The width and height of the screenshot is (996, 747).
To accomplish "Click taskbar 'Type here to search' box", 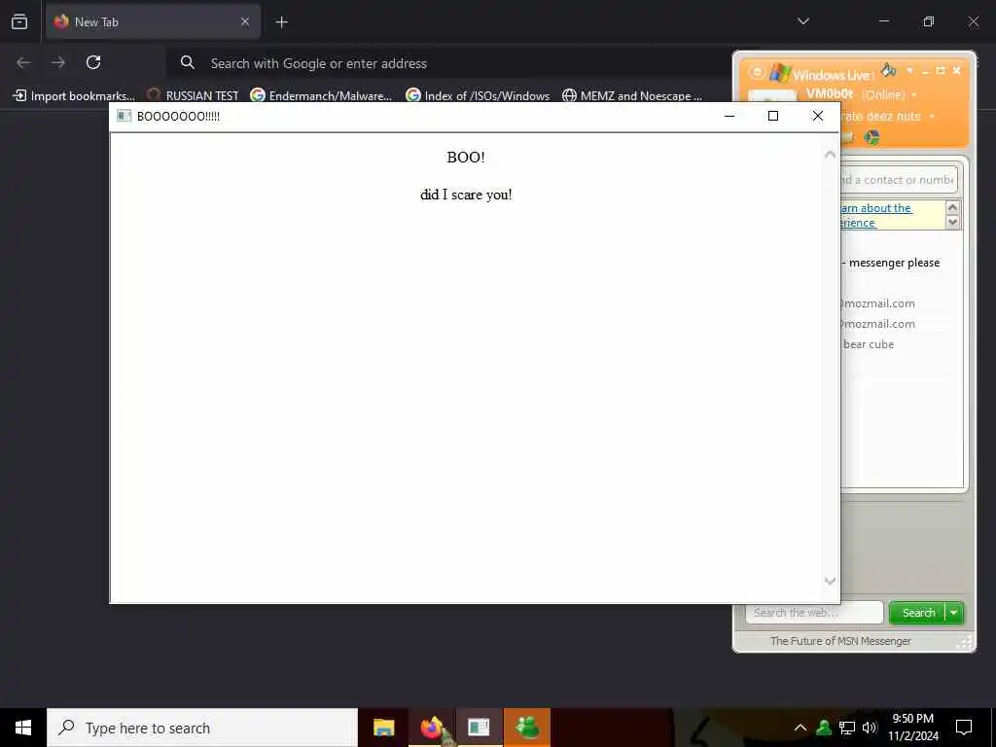I will tap(202, 728).
